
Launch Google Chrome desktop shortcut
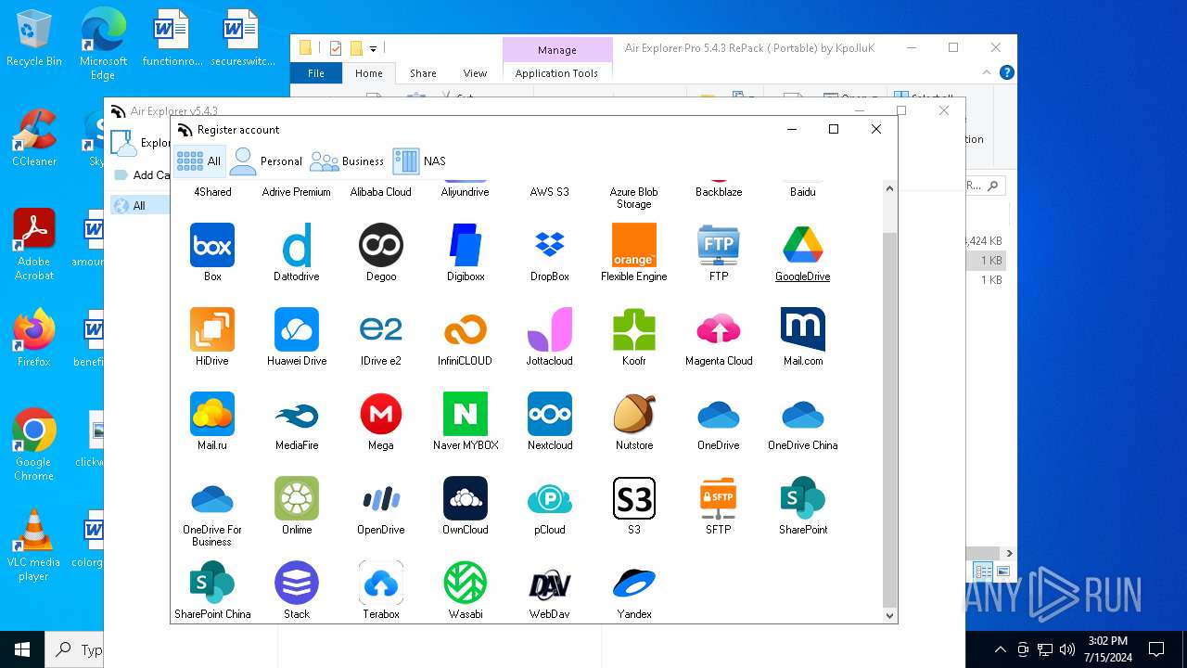34,445
